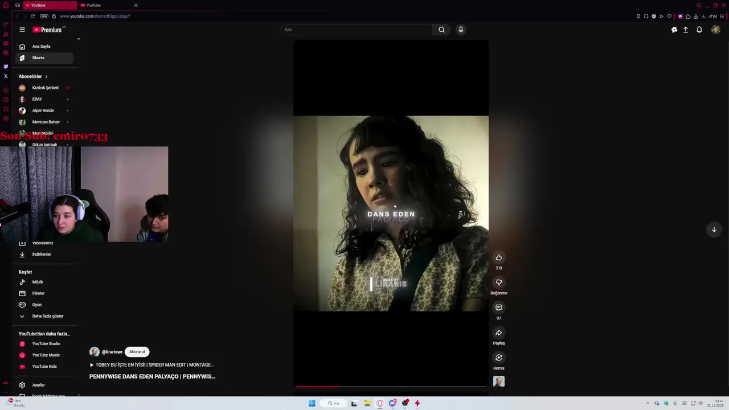Open Alper Rende subscription channel
Viewport: 729px width, 410px height.
(x=43, y=110)
